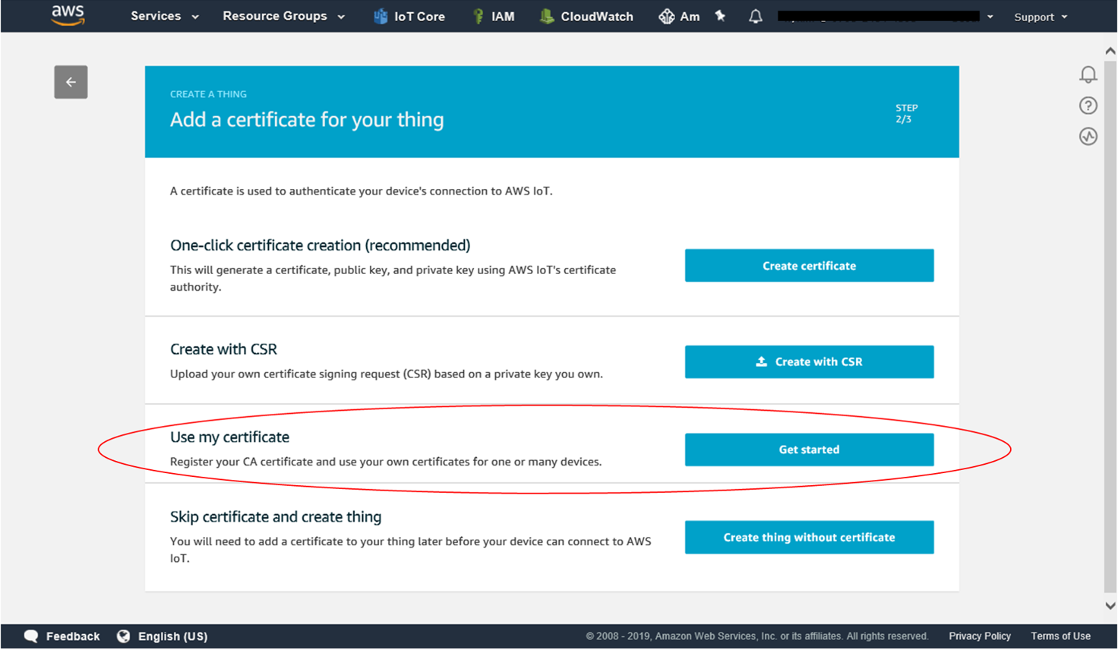Click the health status icon on the right
The width and height of the screenshot is (1118, 650).
click(x=1088, y=137)
